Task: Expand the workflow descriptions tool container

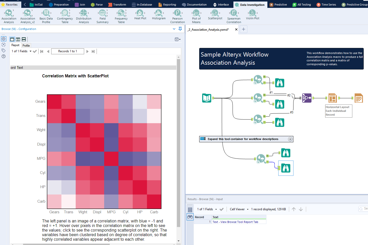Action: click(x=290, y=139)
